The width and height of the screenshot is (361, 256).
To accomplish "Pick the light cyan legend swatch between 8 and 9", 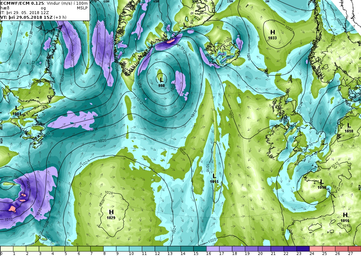I will coord(110,249).
